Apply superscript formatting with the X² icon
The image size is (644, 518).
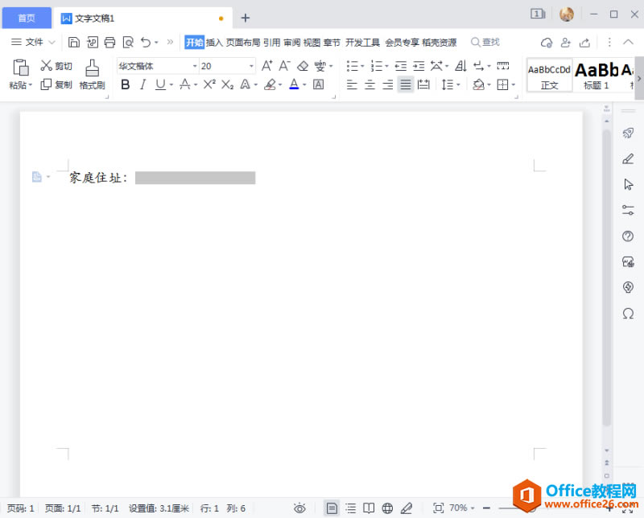208,84
